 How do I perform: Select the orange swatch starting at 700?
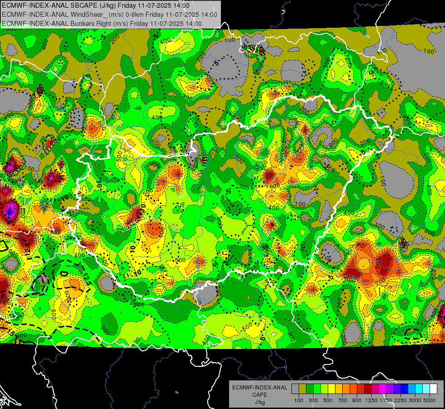[x=346, y=389]
